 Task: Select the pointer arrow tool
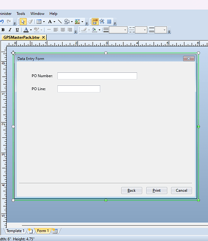(23, 22)
